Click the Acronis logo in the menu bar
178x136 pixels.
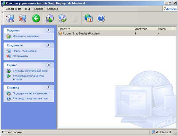170,9
